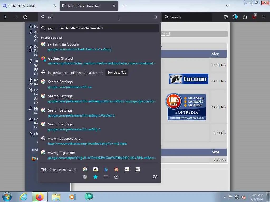
Task: Reload the current page
Action: point(25,17)
